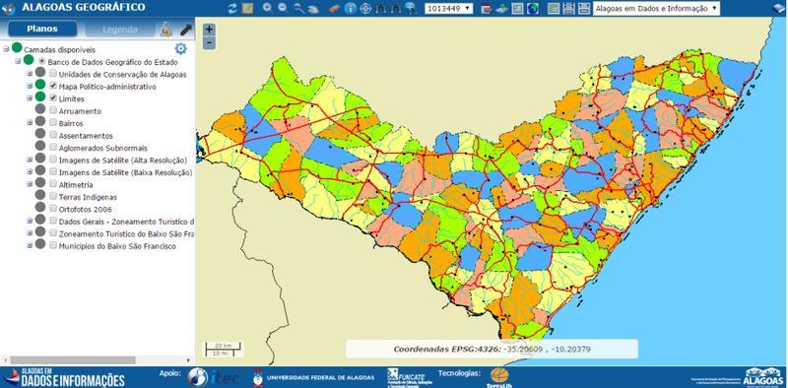Click the refresh arrows toolbar icon
This screenshot has height=388, width=788.
pos(232,8)
